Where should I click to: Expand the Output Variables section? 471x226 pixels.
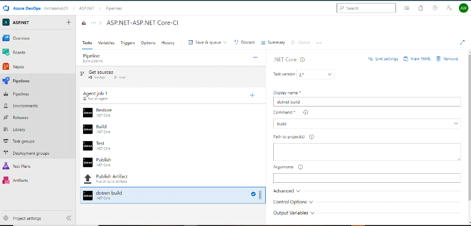(294, 213)
